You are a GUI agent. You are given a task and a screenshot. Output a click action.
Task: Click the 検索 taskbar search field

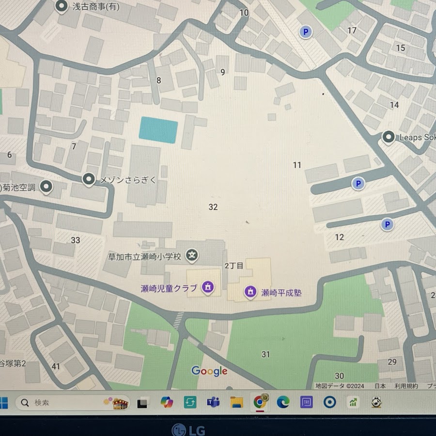coord(73,403)
